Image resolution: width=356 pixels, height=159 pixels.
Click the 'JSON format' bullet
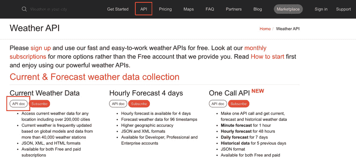tap(233, 149)
